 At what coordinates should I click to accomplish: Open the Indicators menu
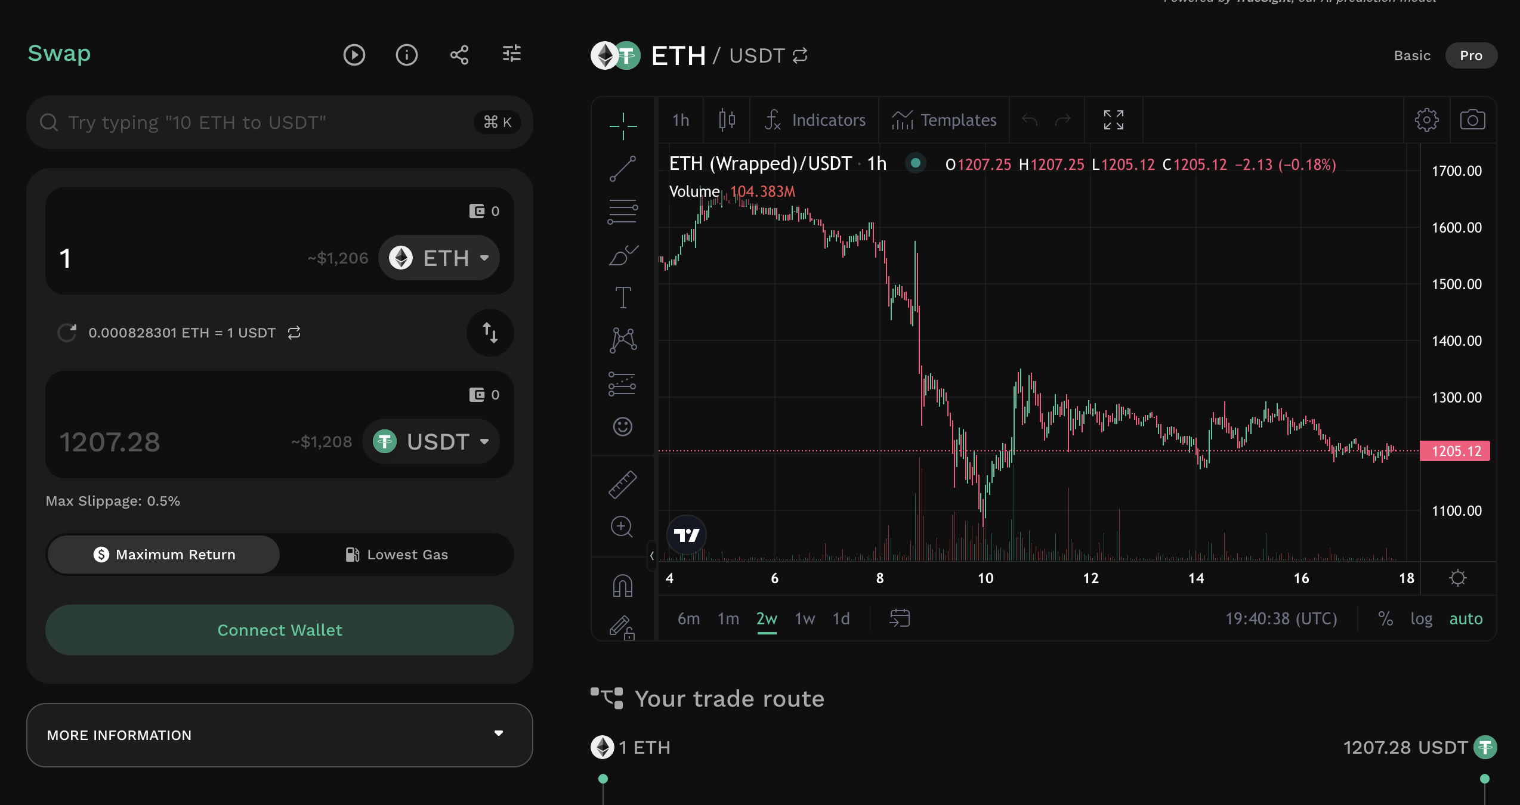(x=815, y=120)
